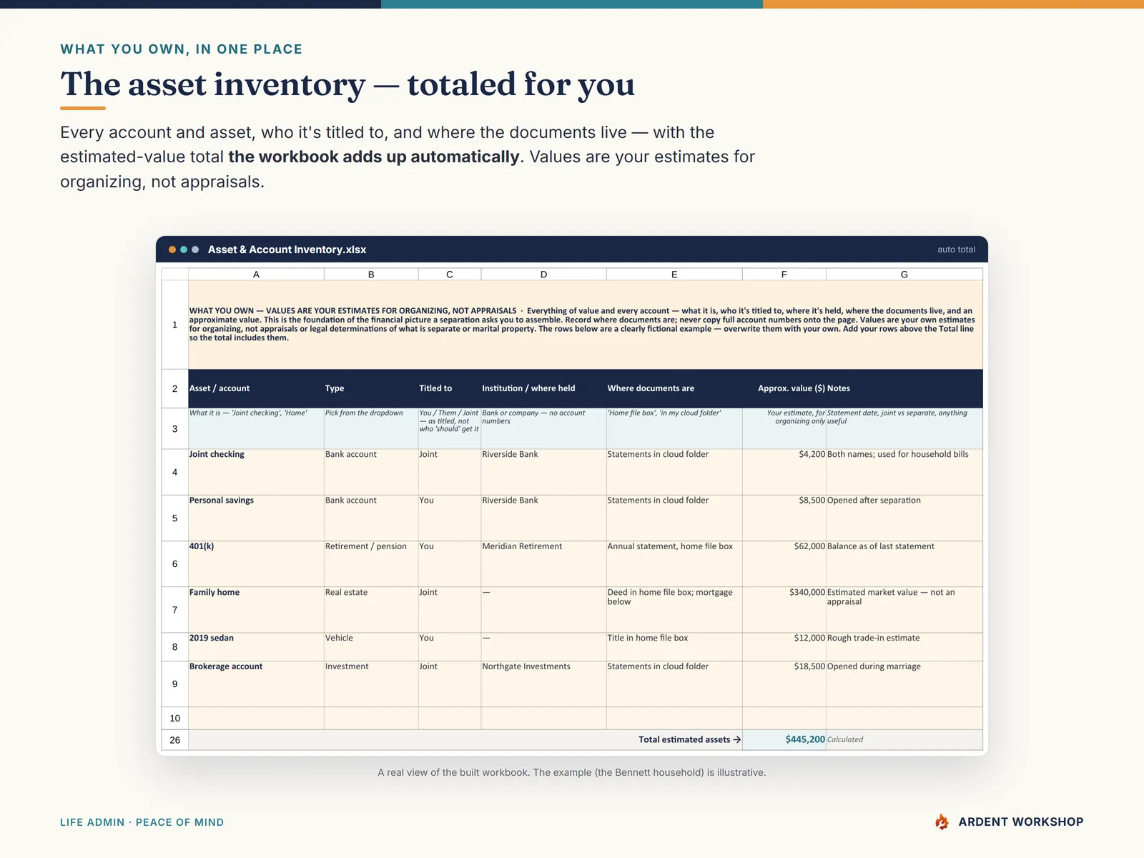Image resolution: width=1144 pixels, height=858 pixels.
Task: Click 'Retirement / pension' type cell
Action: coord(371,564)
